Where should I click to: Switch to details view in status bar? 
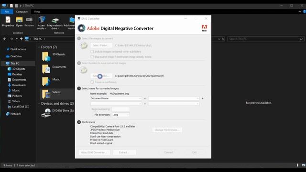297,165
